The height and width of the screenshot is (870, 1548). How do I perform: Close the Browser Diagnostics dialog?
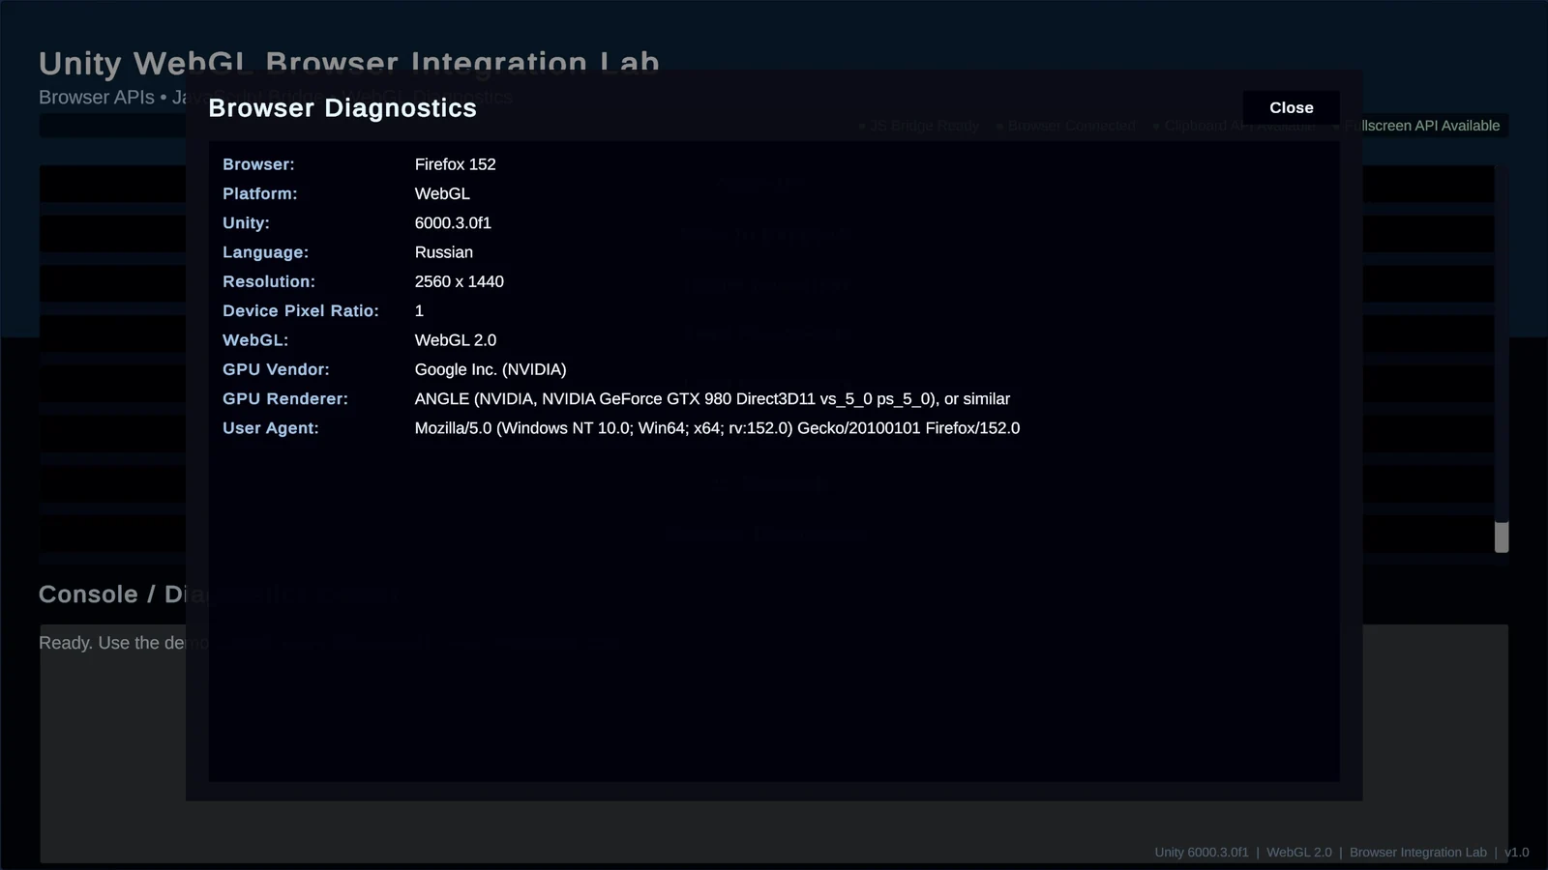tap(1291, 107)
